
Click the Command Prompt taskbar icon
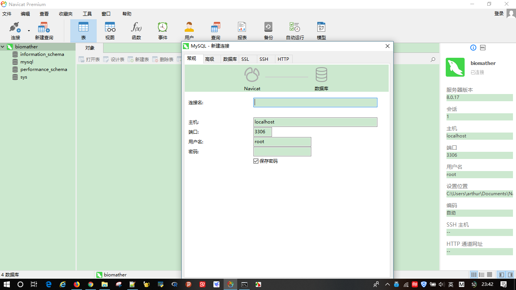(244, 284)
